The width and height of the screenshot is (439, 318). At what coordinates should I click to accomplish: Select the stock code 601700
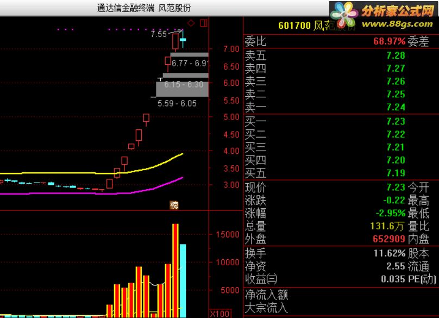click(294, 26)
